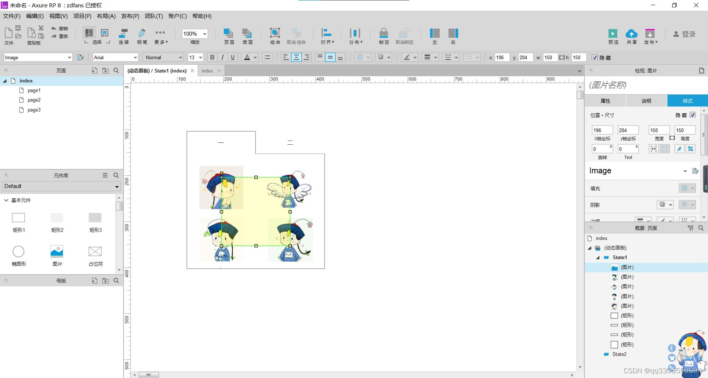708x378 pixels.
Task: Collapse the 基本元件 section
Action: (6, 200)
